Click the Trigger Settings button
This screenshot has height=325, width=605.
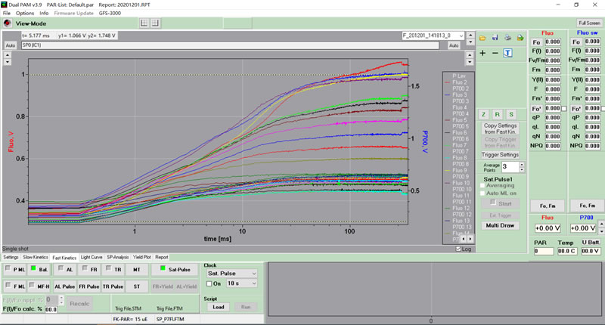click(x=500, y=154)
